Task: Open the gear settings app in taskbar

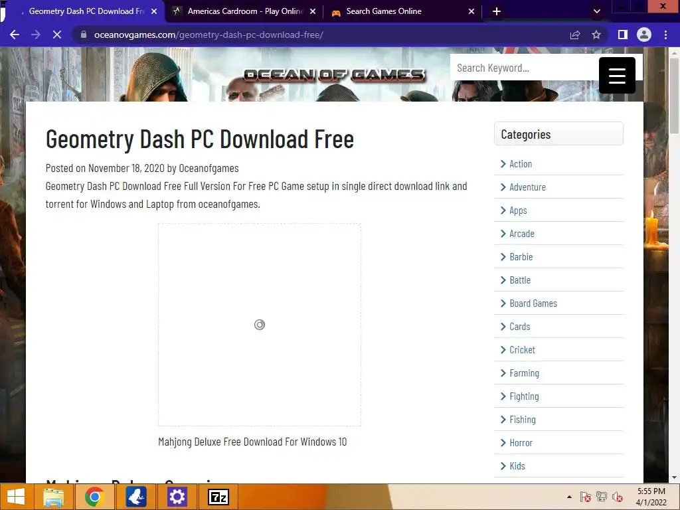Action: click(x=177, y=497)
